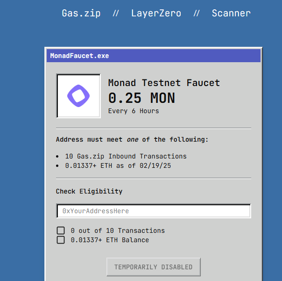This screenshot has height=281, width=282.
Task: Go to the LayerZero page
Action: click(x=156, y=13)
